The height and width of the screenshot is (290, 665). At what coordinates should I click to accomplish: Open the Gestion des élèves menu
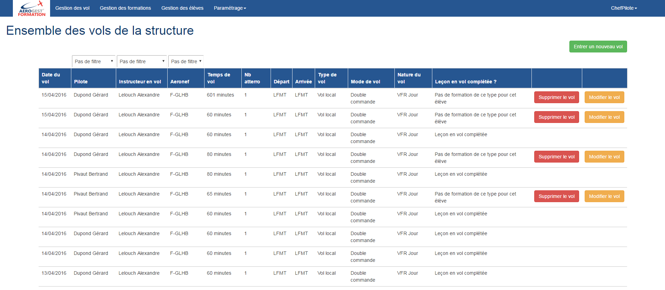(x=182, y=8)
